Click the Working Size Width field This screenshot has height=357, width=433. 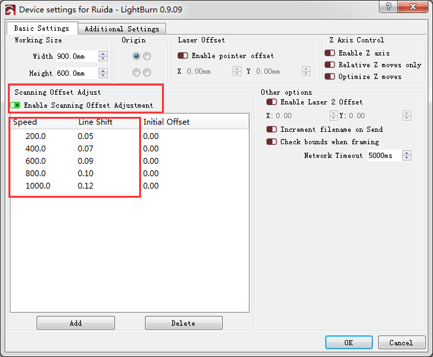pyautogui.click(x=77, y=56)
